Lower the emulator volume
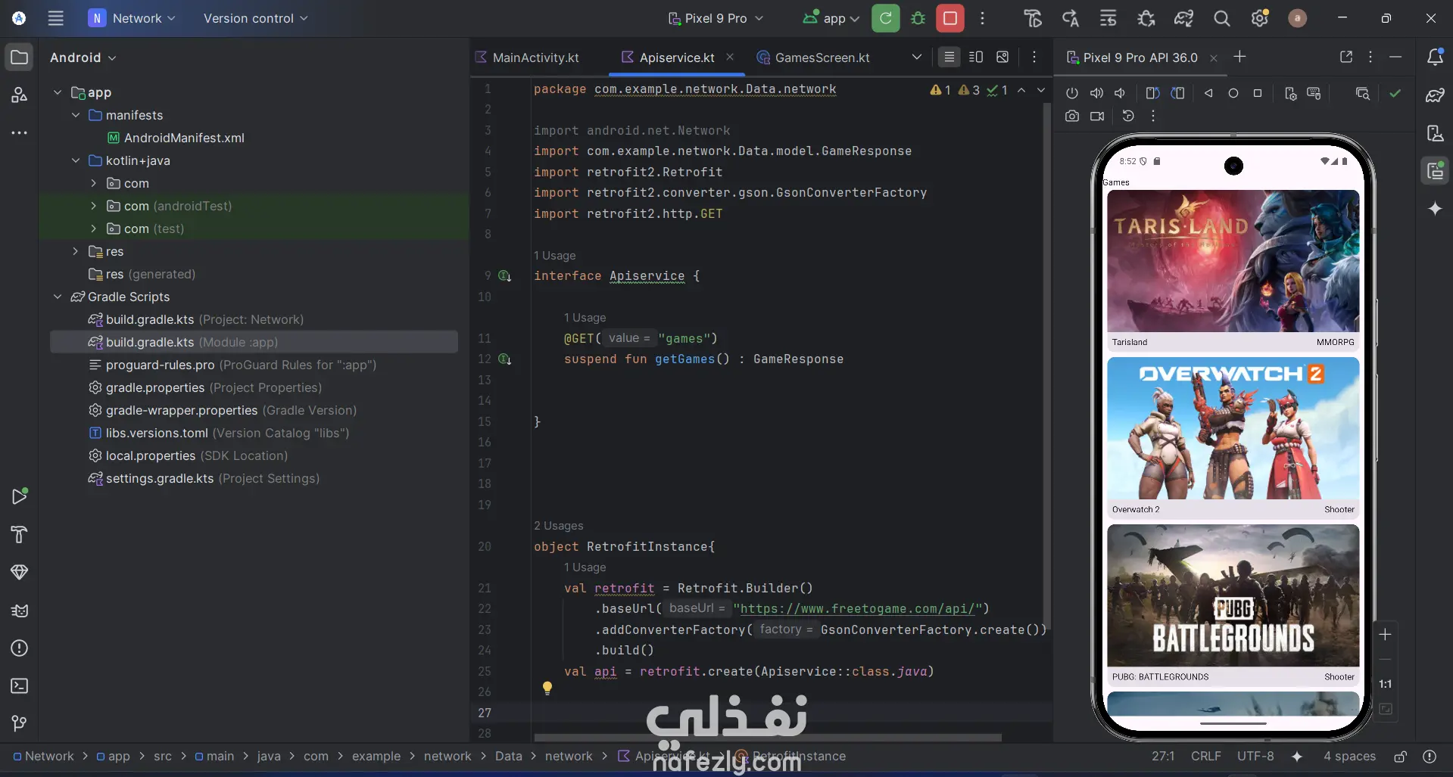This screenshot has height=777, width=1453. pyautogui.click(x=1120, y=93)
